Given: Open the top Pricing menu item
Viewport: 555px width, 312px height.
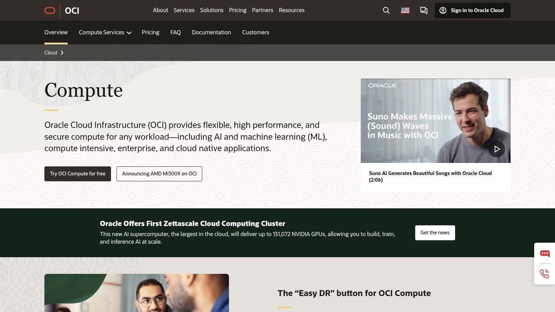Looking at the screenshot, I should (238, 10).
